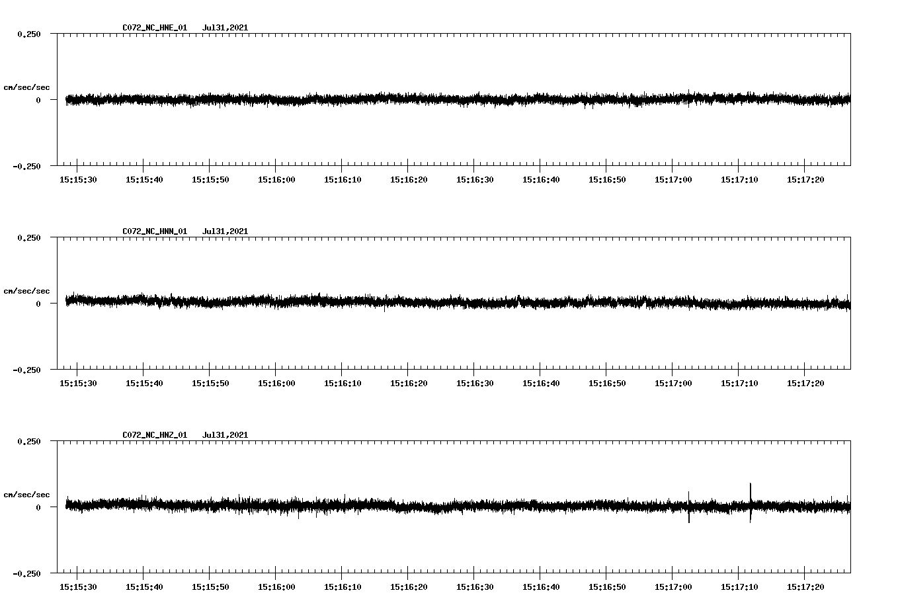
Task: Click the 15:16:50 time label under the HNZ plot
Action: tap(607, 587)
